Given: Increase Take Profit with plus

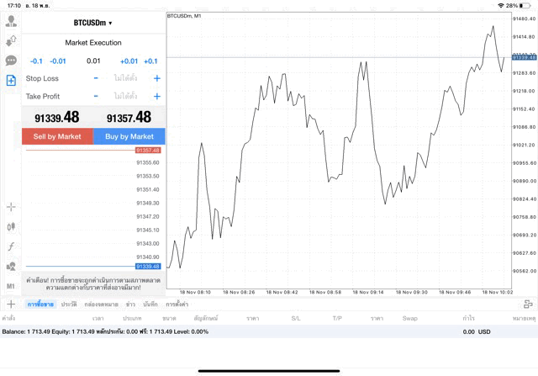Looking at the screenshot, I should click(x=157, y=96).
